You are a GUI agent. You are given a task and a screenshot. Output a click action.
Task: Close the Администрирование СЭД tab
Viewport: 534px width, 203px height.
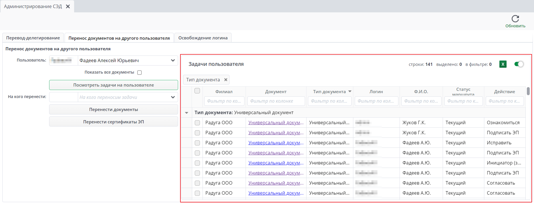(68, 6)
